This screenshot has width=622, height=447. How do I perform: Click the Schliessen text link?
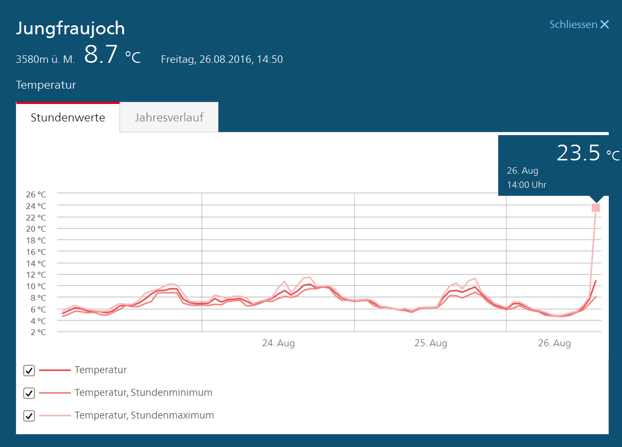click(573, 25)
